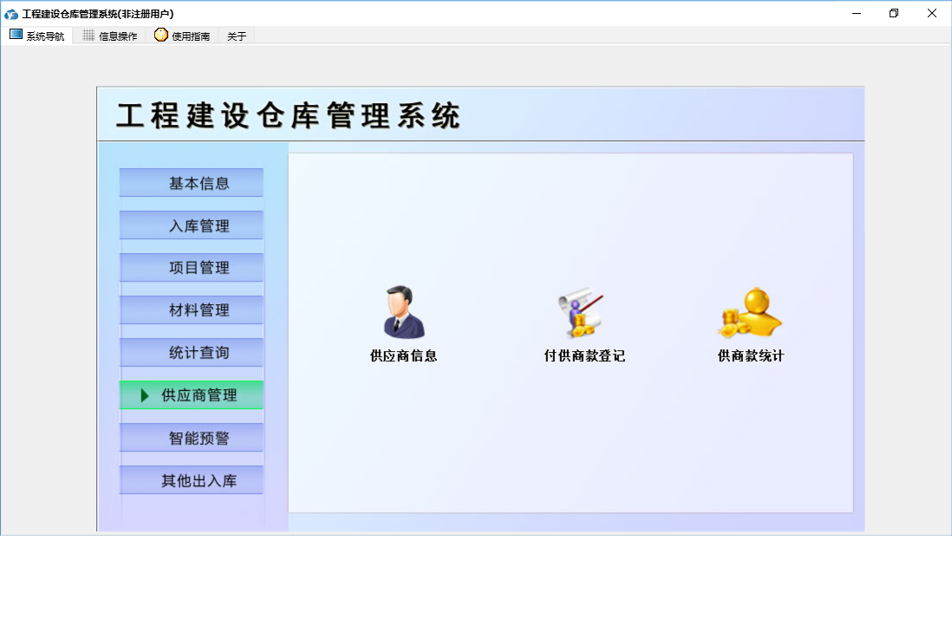952x618 pixels.
Task: Open the 系统导航 menu
Action: [x=37, y=36]
